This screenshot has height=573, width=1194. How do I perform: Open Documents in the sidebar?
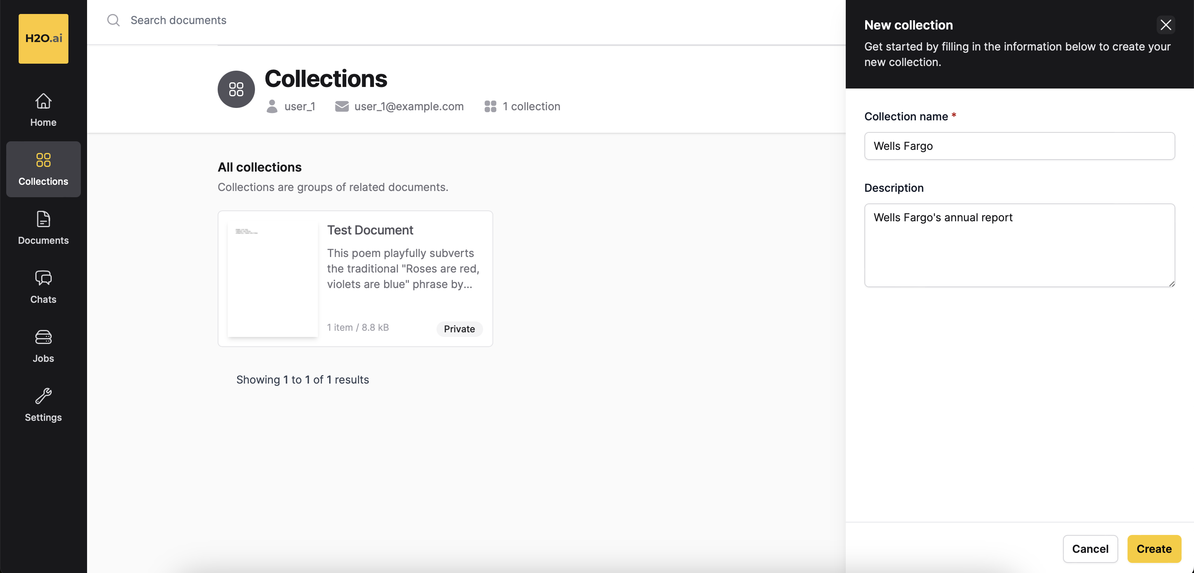tap(43, 228)
